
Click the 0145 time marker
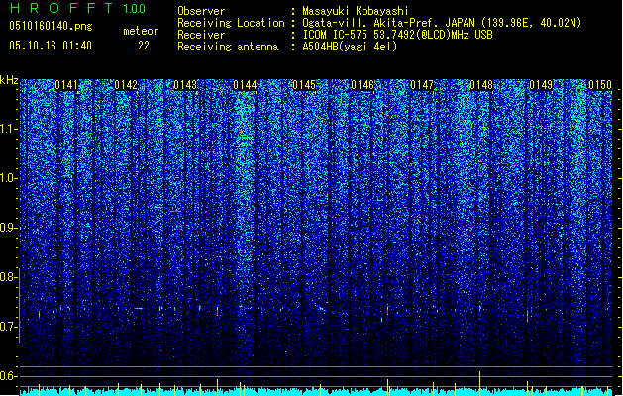[x=303, y=85]
